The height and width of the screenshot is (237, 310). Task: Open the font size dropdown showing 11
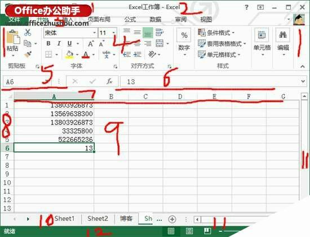point(107,33)
